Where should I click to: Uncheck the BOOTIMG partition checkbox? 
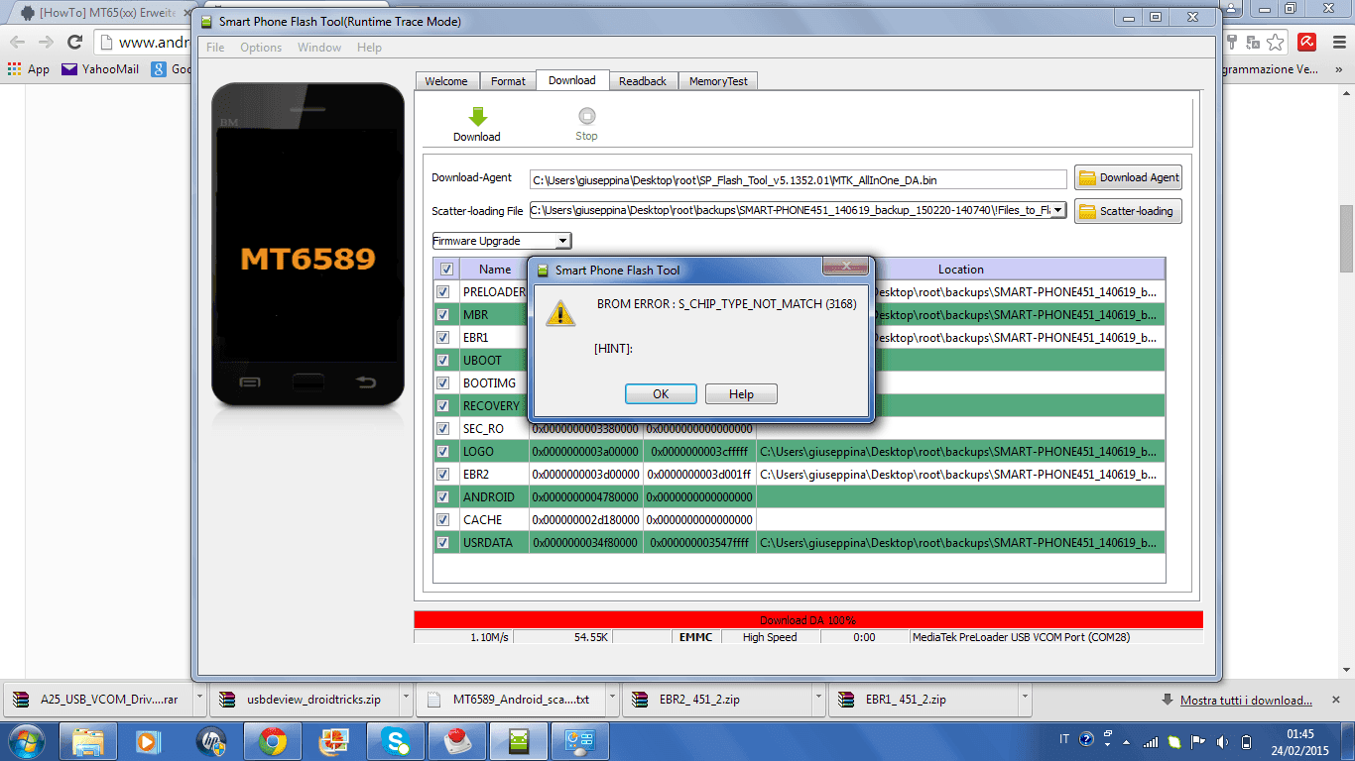(x=443, y=383)
